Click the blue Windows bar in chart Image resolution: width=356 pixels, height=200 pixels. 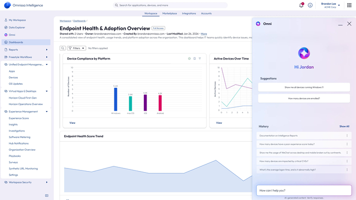[115, 99]
